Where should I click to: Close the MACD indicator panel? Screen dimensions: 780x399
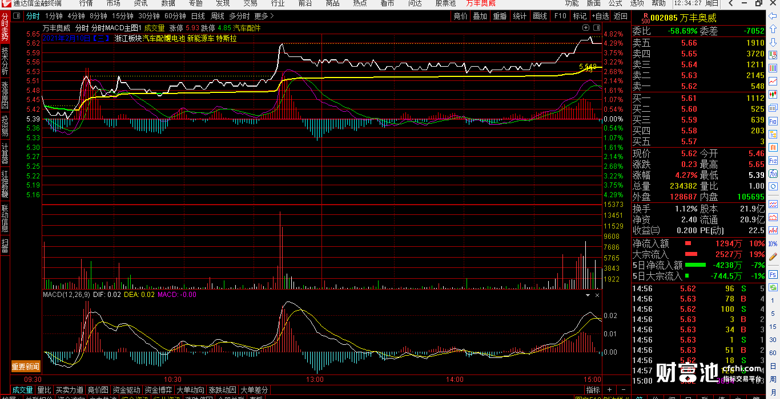click(x=597, y=295)
